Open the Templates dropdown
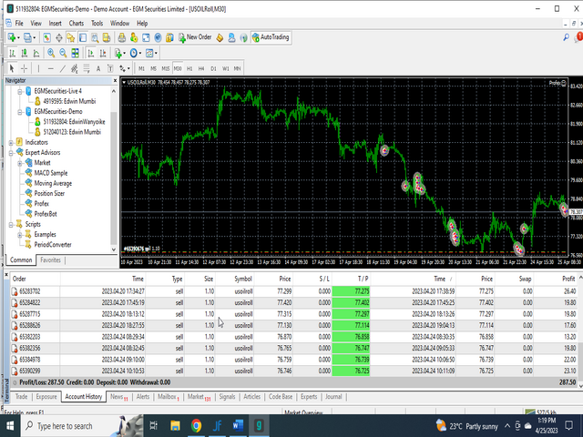The image size is (583, 437). pos(151,53)
